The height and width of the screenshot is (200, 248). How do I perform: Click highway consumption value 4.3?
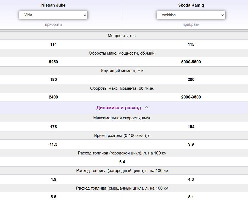191,179
